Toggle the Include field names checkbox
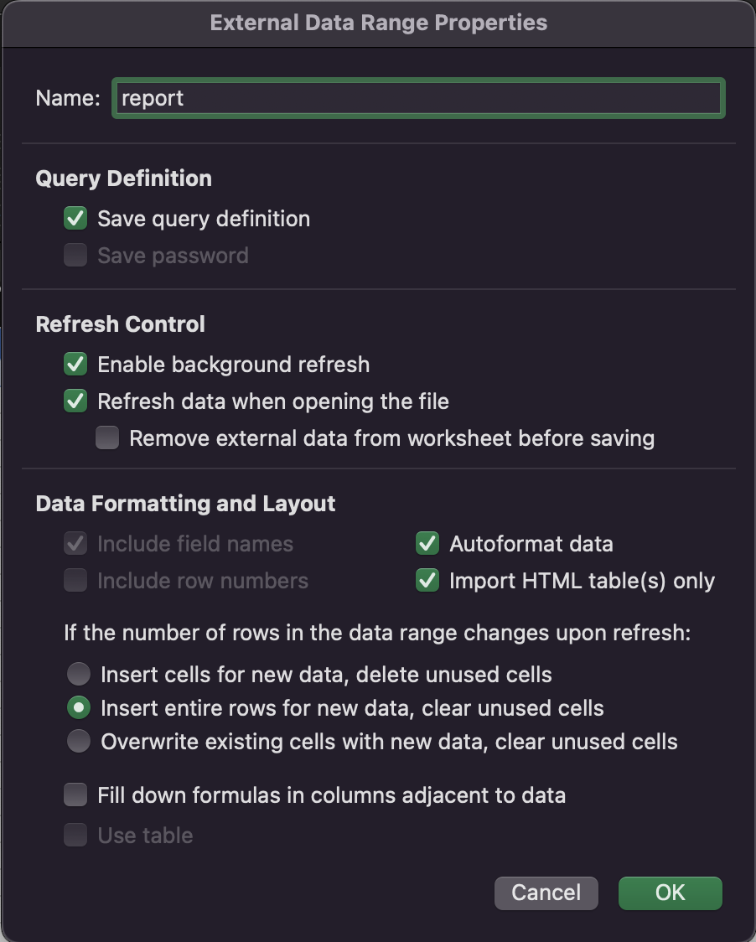756x942 pixels. (x=75, y=543)
